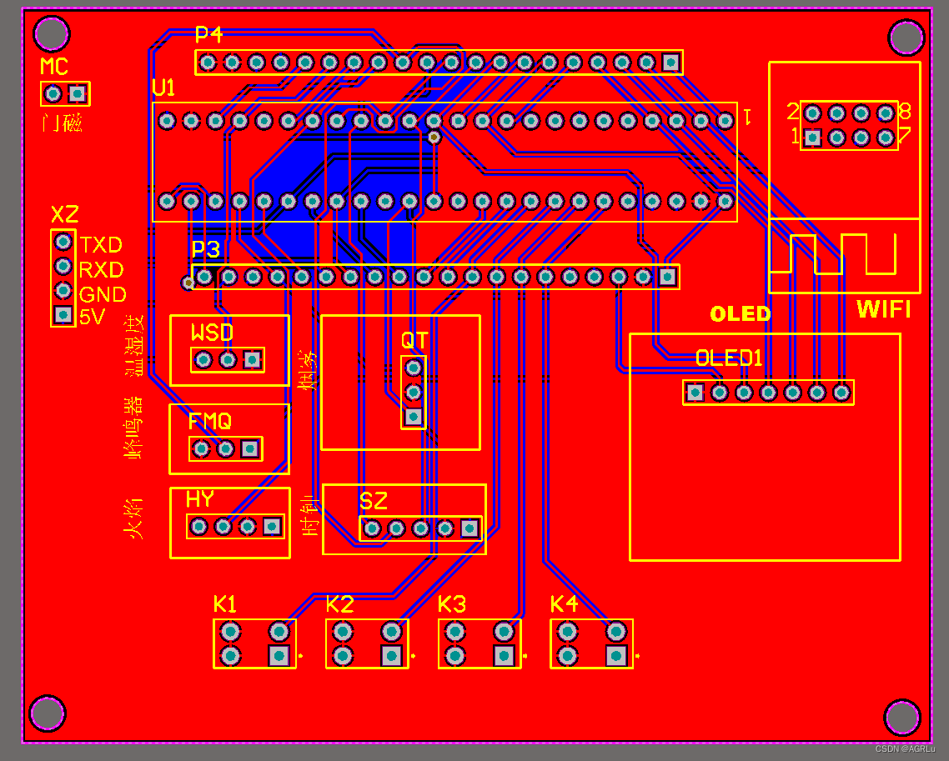Select the bottom-left mounting hole

click(48, 713)
